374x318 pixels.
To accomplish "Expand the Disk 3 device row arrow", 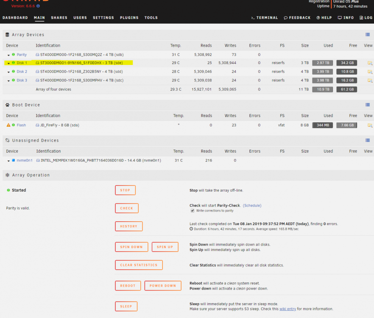I will pos(8,81).
